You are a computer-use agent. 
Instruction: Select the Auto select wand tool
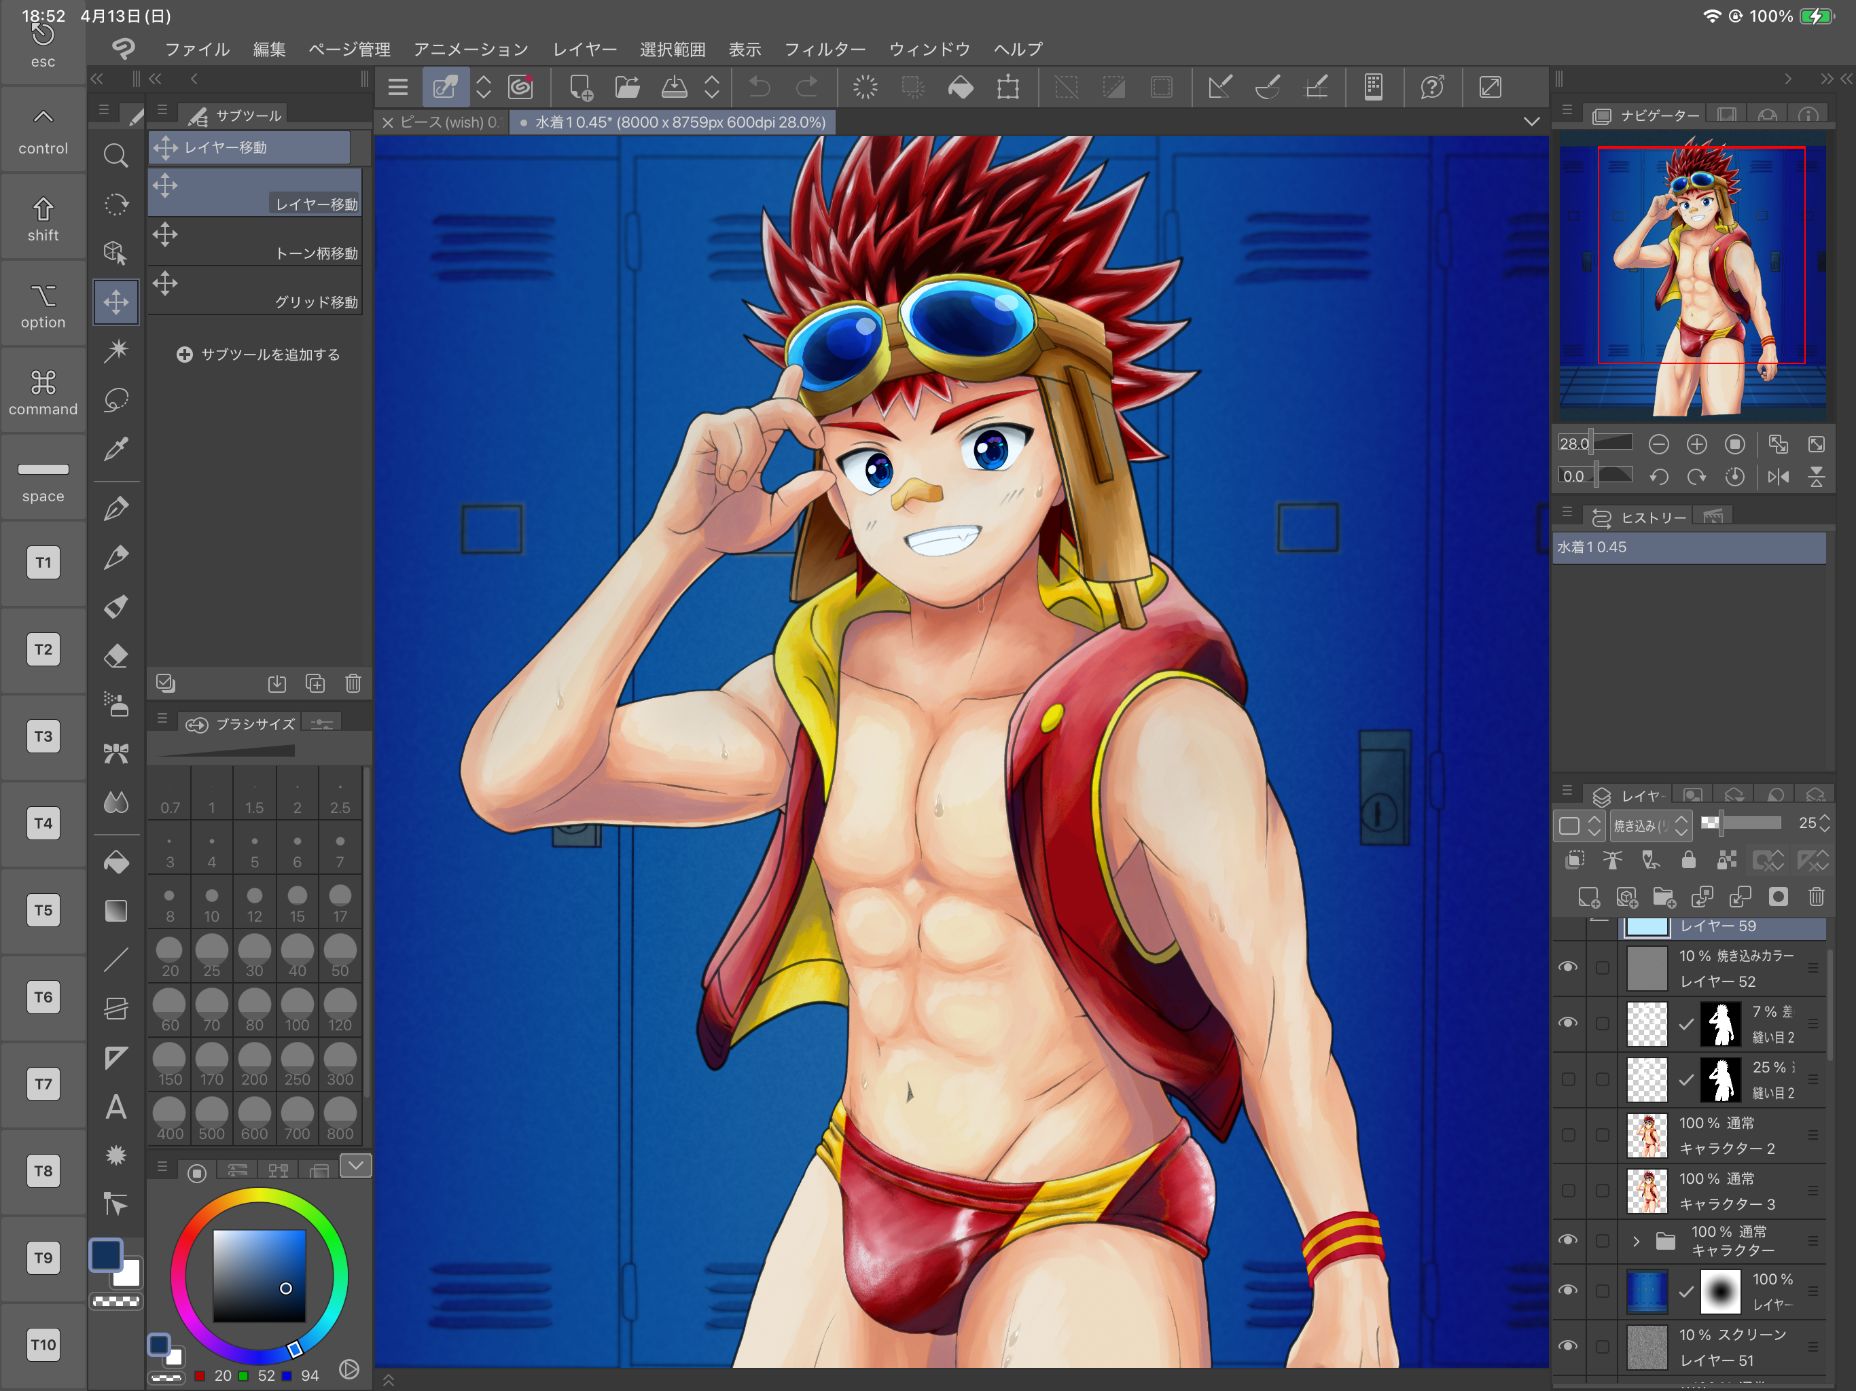click(115, 350)
